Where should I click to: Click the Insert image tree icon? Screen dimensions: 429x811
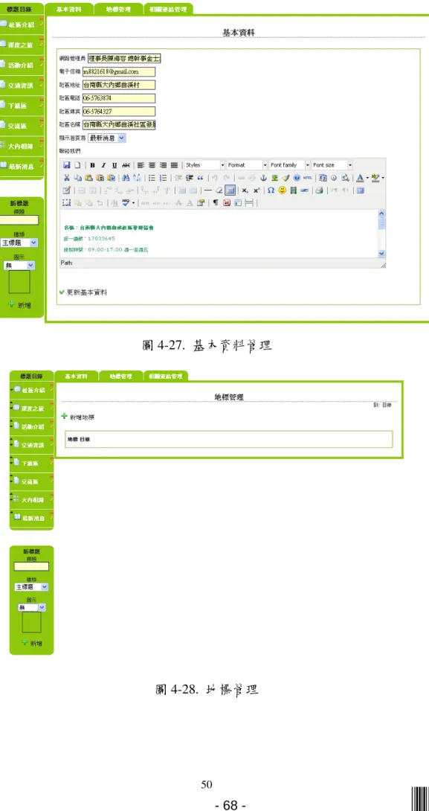pos(274,177)
